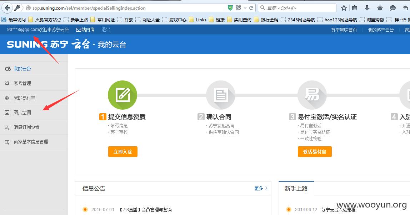This screenshot has width=410, height=215.
Task: Select 我的云台 in the sidebar
Action: pos(22,69)
